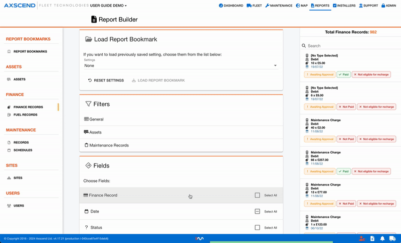Toggle the Date Select All checkbox

[x=257, y=211]
